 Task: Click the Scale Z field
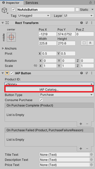click(87, 66)
